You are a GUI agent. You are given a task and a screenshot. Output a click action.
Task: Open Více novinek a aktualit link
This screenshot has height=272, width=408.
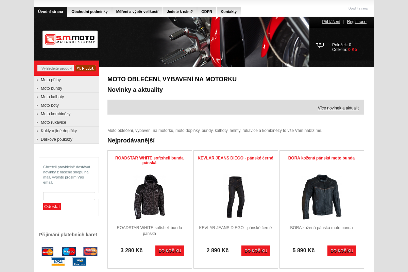(x=338, y=108)
